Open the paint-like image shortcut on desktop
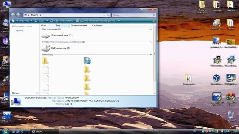 click(217, 43)
